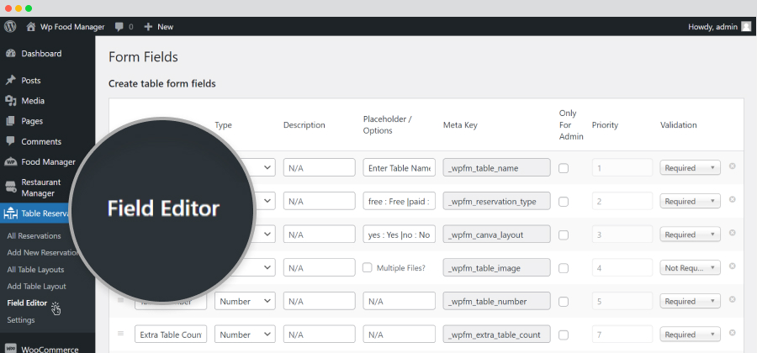The image size is (757, 353).
Task: Click Description field of _wpfm_table_name row
Action: pos(319,168)
